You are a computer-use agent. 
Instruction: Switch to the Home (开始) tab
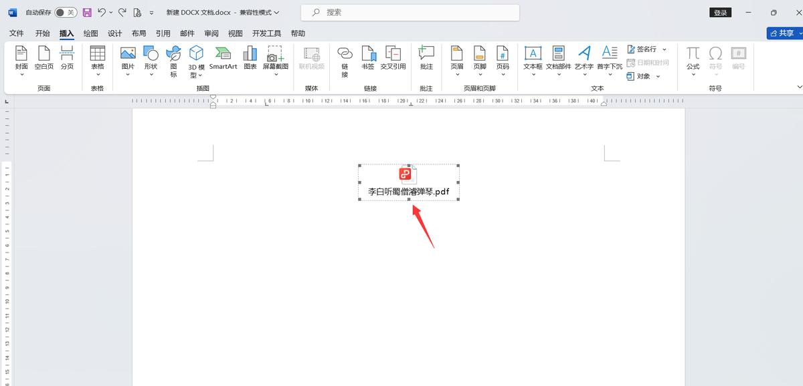tap(42, 33)
